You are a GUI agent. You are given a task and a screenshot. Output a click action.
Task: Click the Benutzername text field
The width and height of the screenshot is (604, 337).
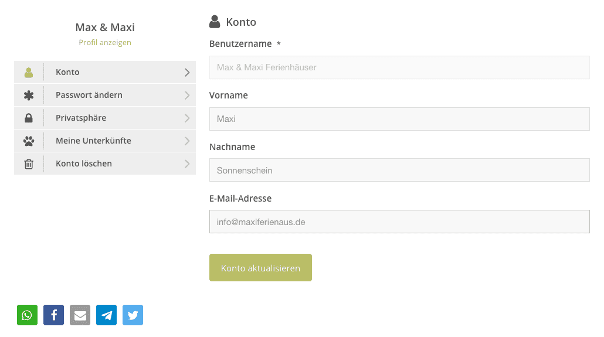click(x=399, y=67)
